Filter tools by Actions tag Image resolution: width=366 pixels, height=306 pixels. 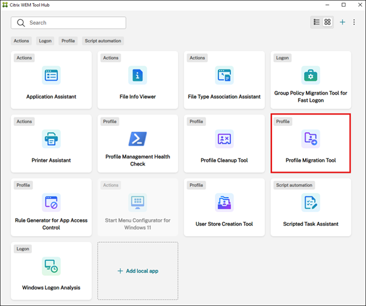pos(21,41)
